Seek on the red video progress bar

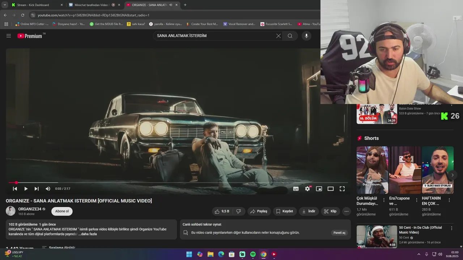(179, 183)
